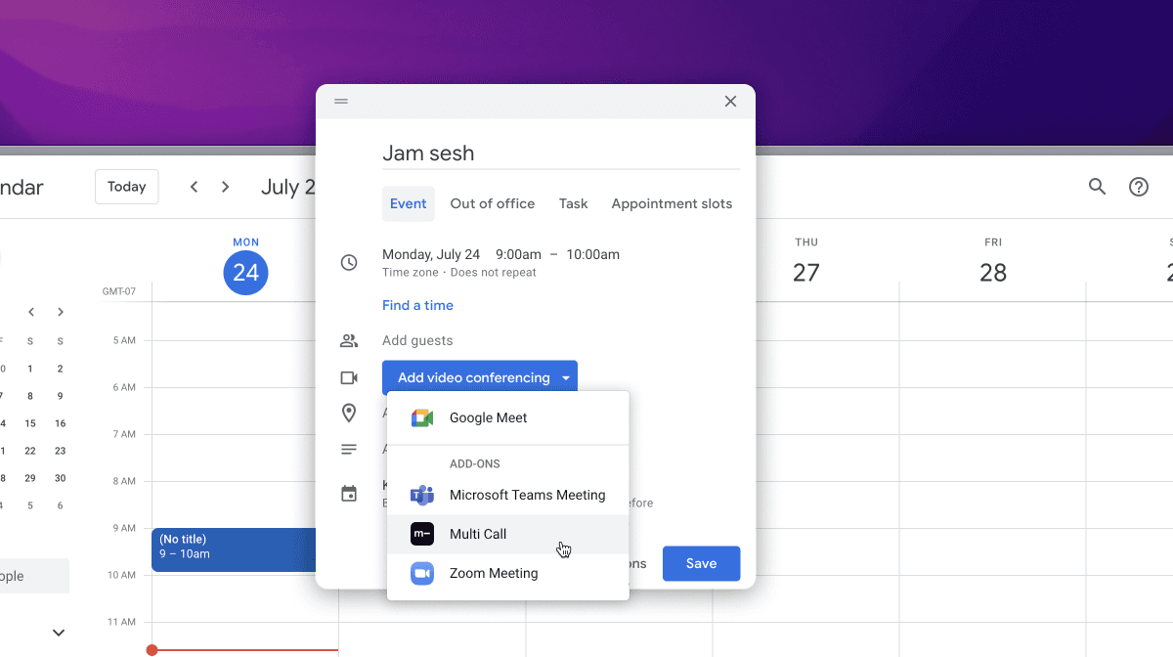
Task: Go to next month in mini calendar
Action: click(x=61, y=312)
